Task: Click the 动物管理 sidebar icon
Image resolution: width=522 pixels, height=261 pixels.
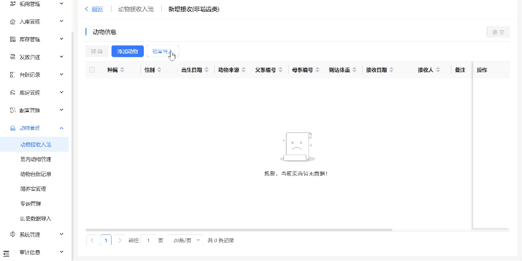Action: 13,128
